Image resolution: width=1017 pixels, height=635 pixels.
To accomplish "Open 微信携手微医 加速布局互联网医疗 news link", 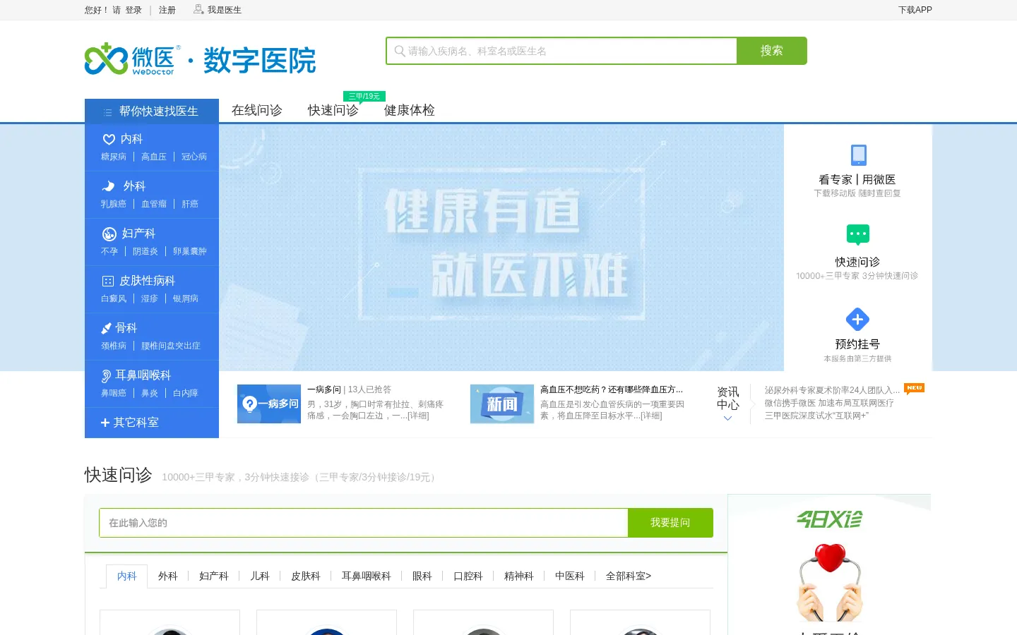I will (x=829, y=403).
